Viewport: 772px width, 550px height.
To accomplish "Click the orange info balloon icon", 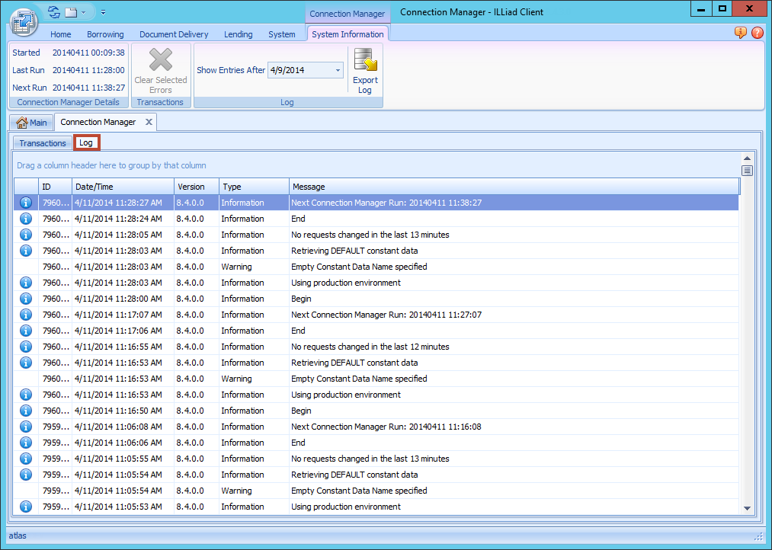I will click(739, 34).
